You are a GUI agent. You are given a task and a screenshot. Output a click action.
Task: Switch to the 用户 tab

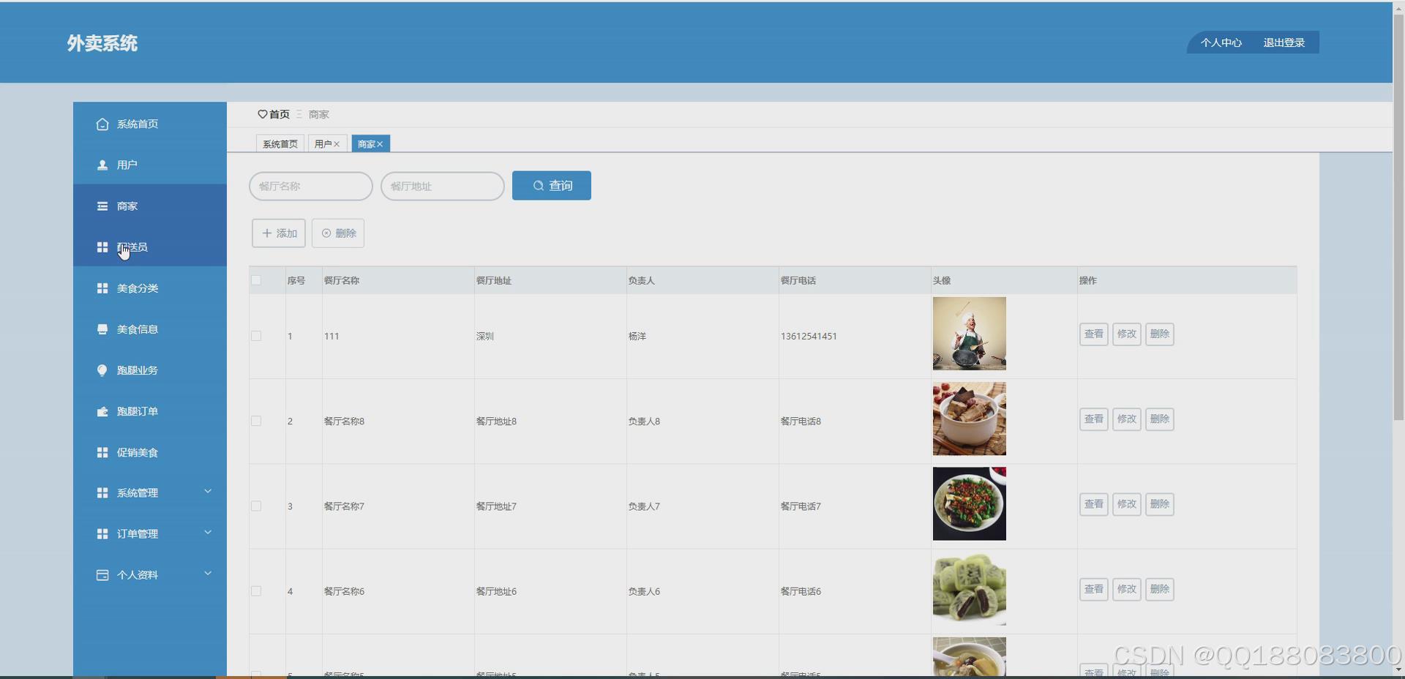(324, 143)
